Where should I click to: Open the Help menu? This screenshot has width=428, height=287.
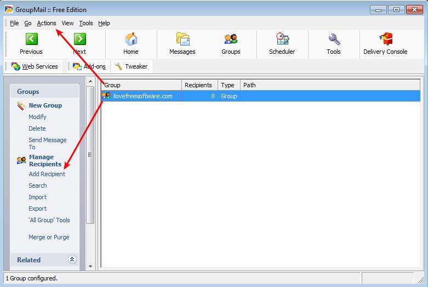[104, 23]
